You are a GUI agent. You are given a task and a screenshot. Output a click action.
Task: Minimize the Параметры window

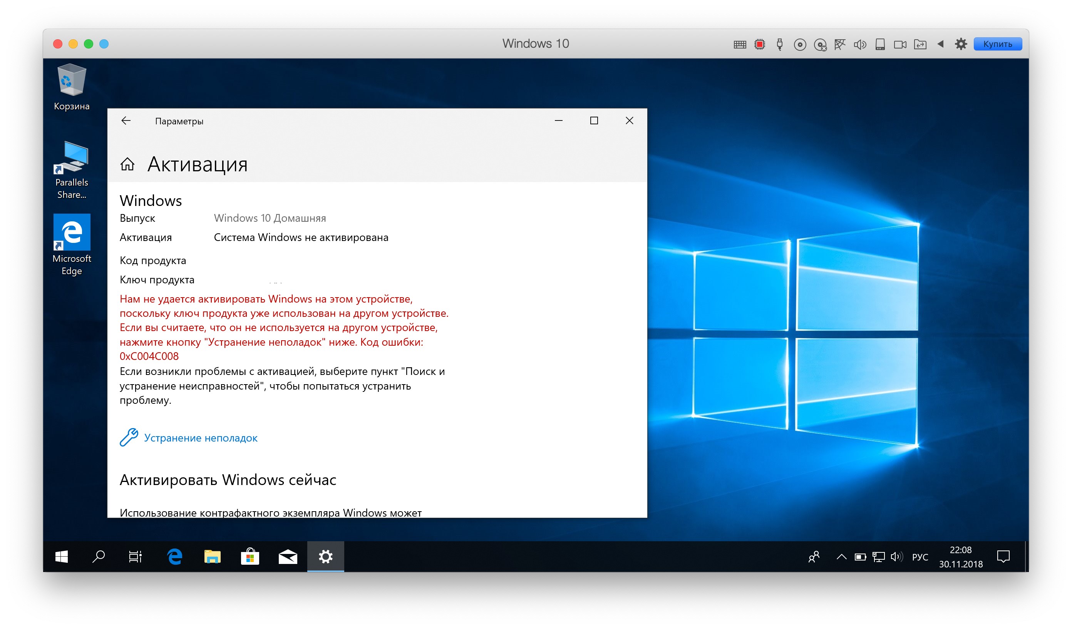tap(559, 121)
